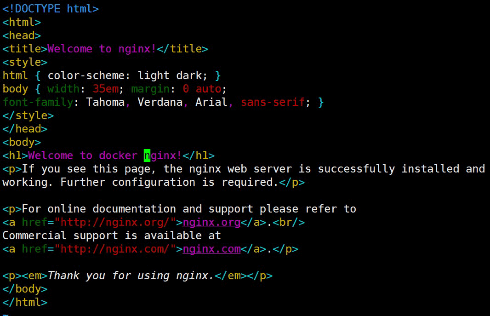The height and width of the screenshot is (316, 490).
Task: Click "Commercial support is available at" line
Action: (112, 236)
